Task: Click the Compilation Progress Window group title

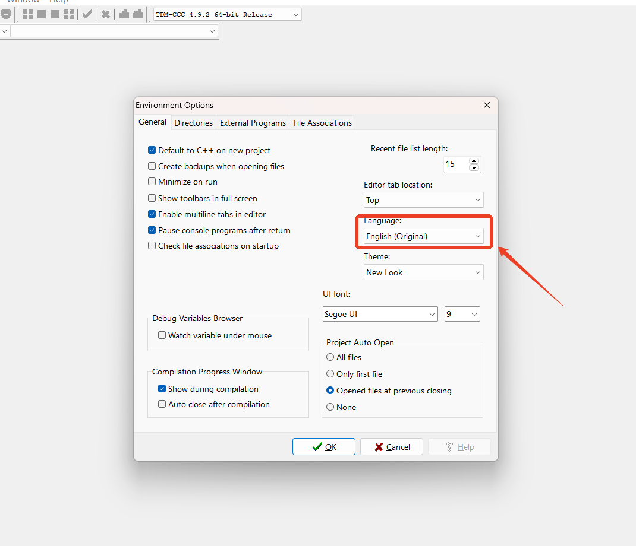Action: tap(207, 372)
